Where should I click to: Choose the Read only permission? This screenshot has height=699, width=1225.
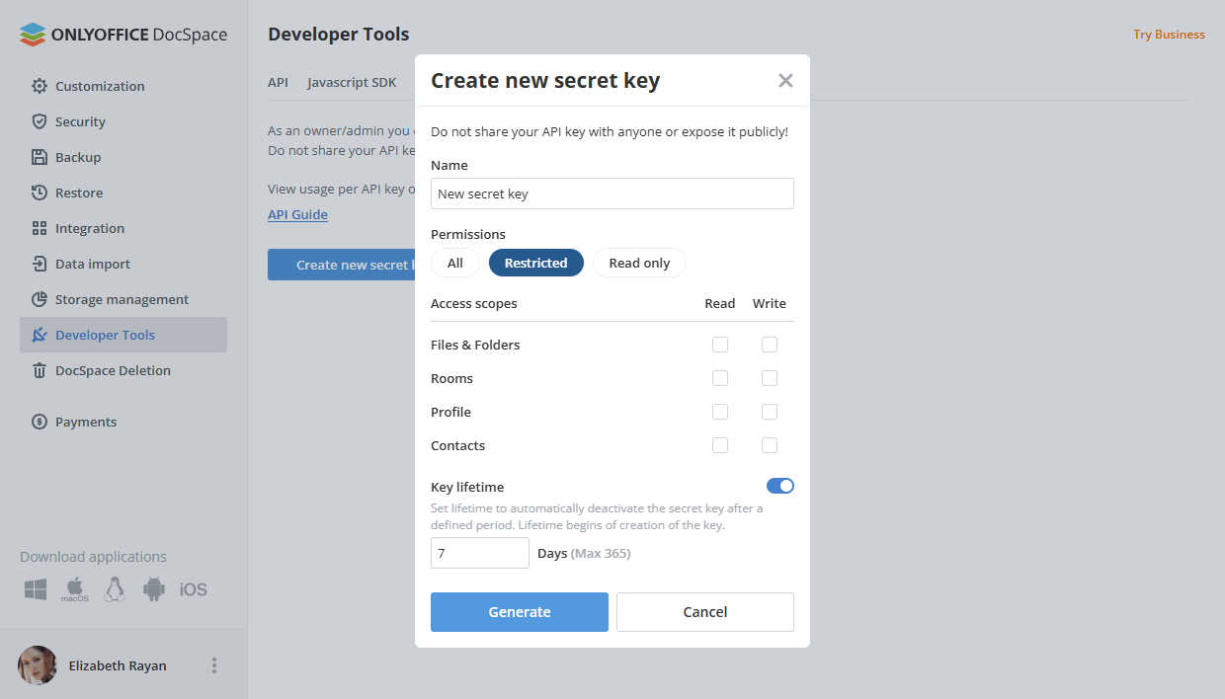pyautogui.click(x=639, y=263)
